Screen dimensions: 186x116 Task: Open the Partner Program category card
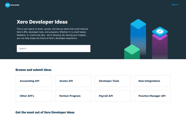tap(73, 96)
